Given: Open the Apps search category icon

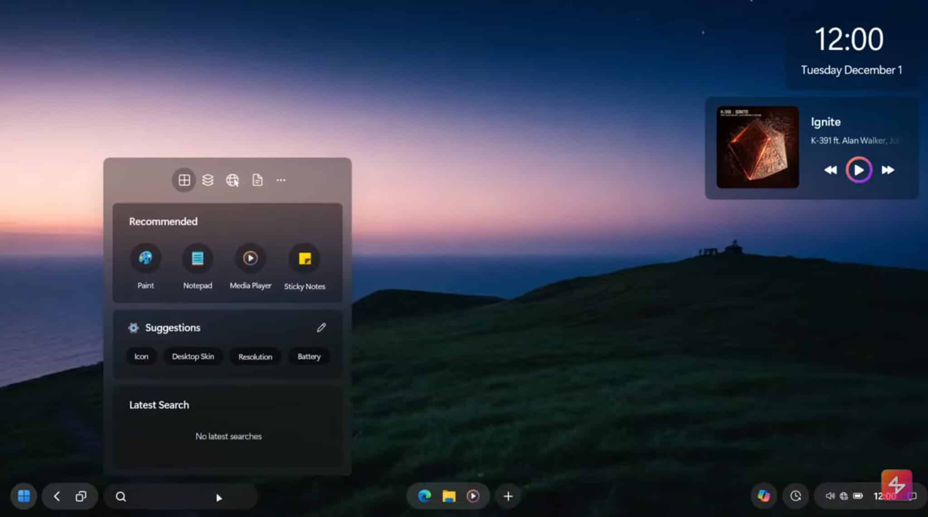Looking at the screenshot, I should point(184,180).
